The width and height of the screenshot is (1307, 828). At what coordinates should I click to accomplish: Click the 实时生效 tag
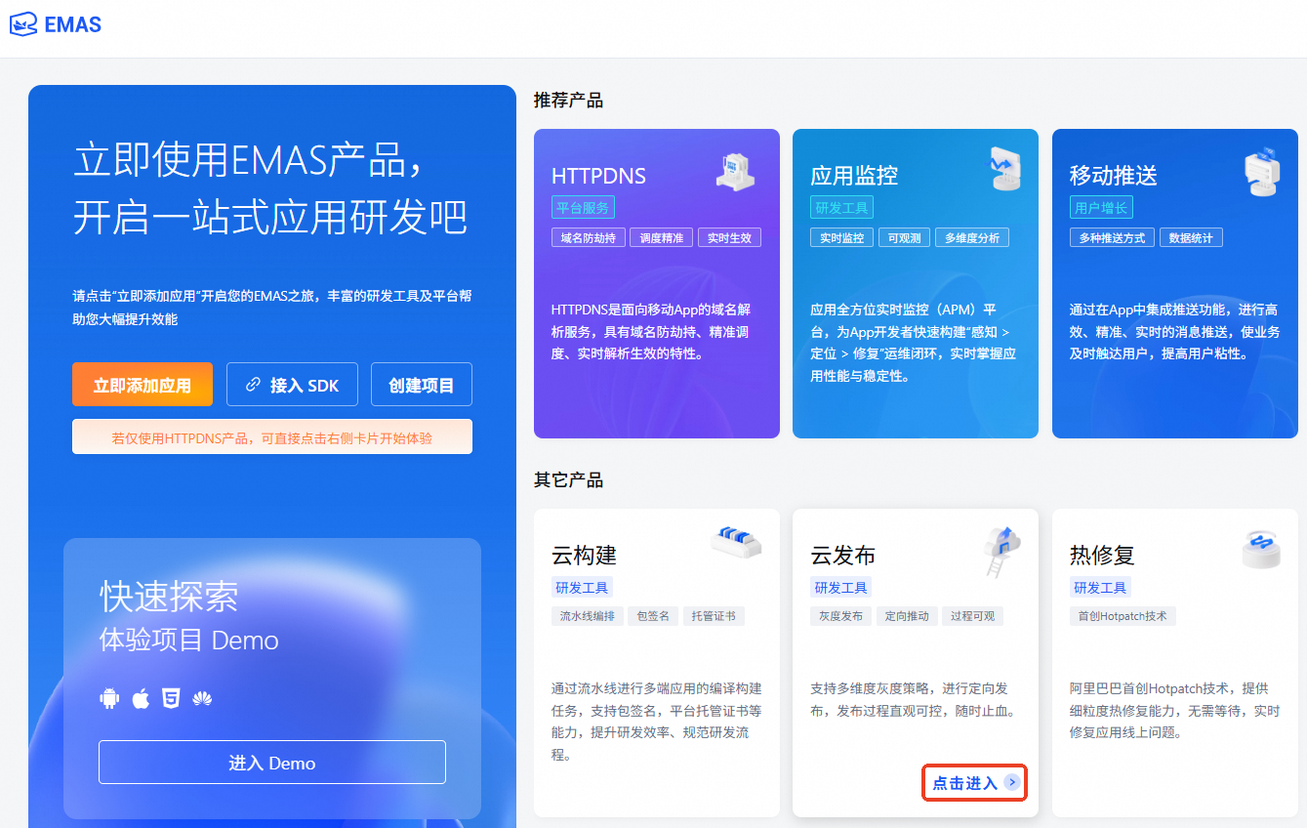[729, 237]
